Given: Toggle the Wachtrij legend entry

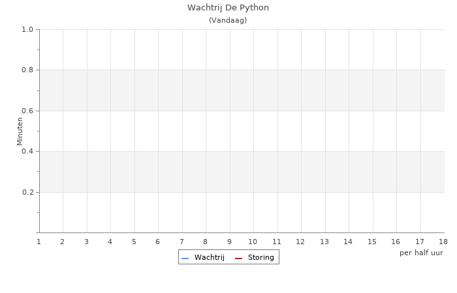Looking at the screenshot, I should pos(209,258).
